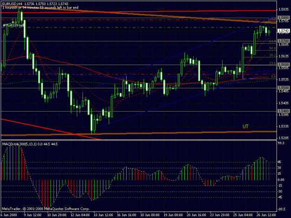Viewport: 291px width, 218px height.
Task: Click the 1.5600 horizontal line price tag
Action: (284, 65)
